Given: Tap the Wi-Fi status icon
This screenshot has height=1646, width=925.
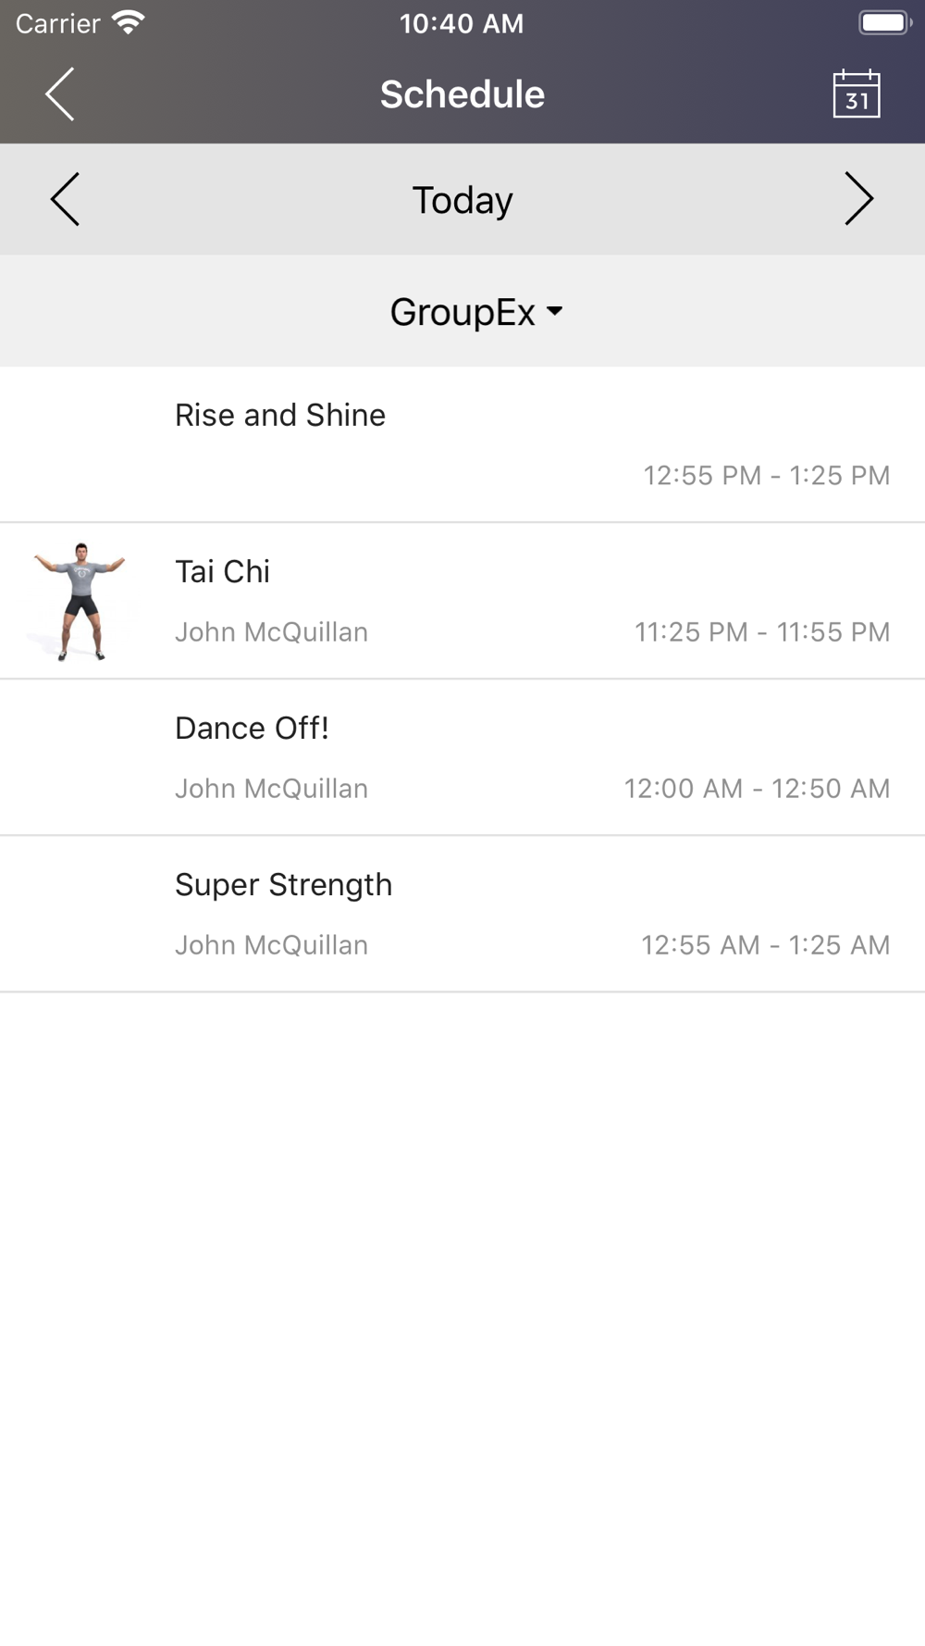Looking at the screenshot, I should tap(128, 23).
